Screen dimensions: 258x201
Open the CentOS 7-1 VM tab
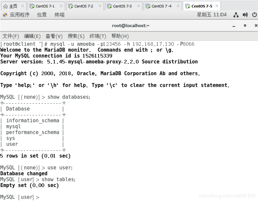click(x=47, y=6)
